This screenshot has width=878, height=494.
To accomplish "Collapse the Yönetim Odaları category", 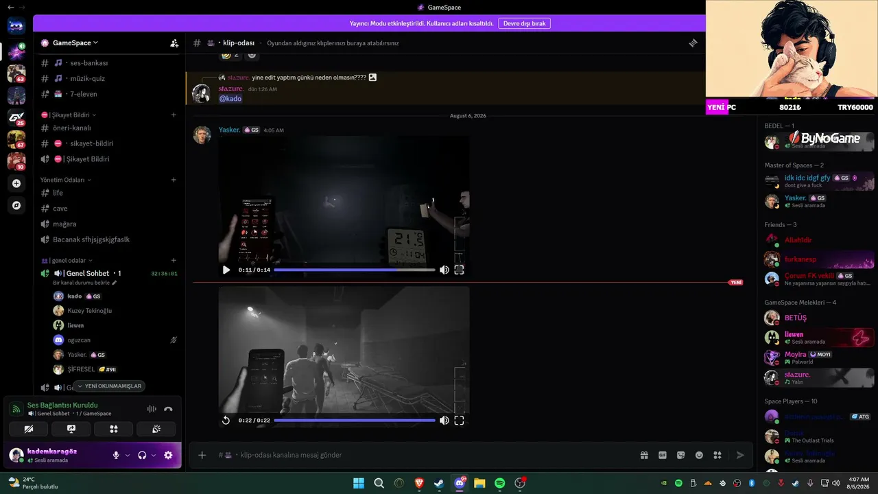I will pyautogui.click(x=66, y=180).
